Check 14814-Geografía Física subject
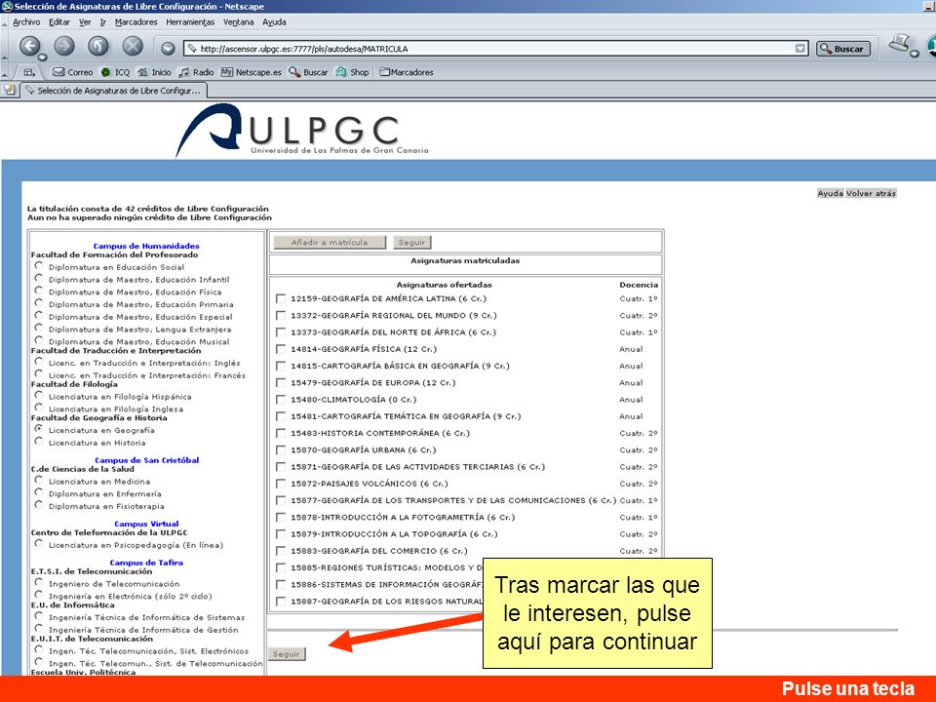936x702 pixels. click(x=281, y=349)
